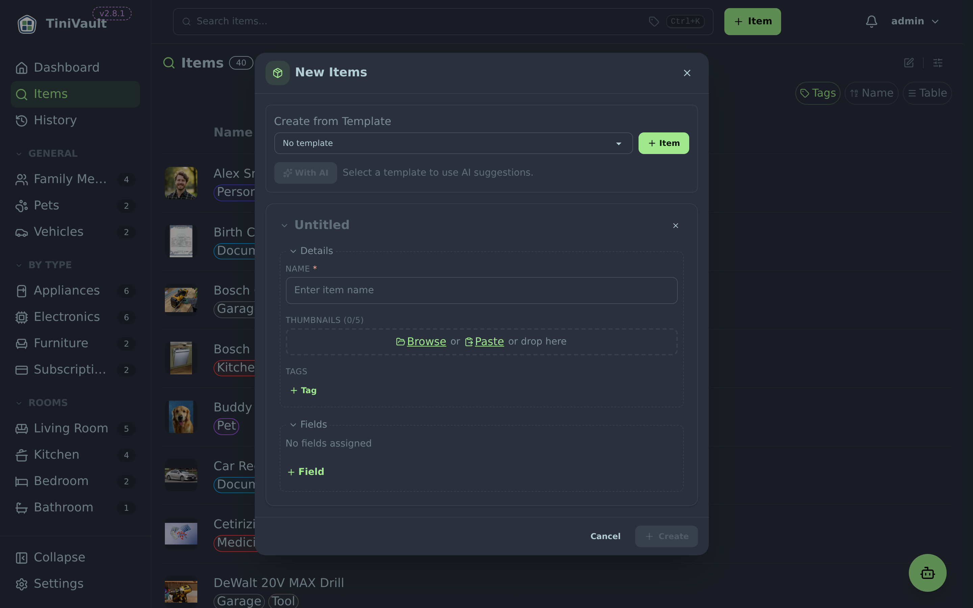Image resolution: width=973 pixels, height=608 pixels.
Task: Collapse the Details section
Action: [293, 251]
